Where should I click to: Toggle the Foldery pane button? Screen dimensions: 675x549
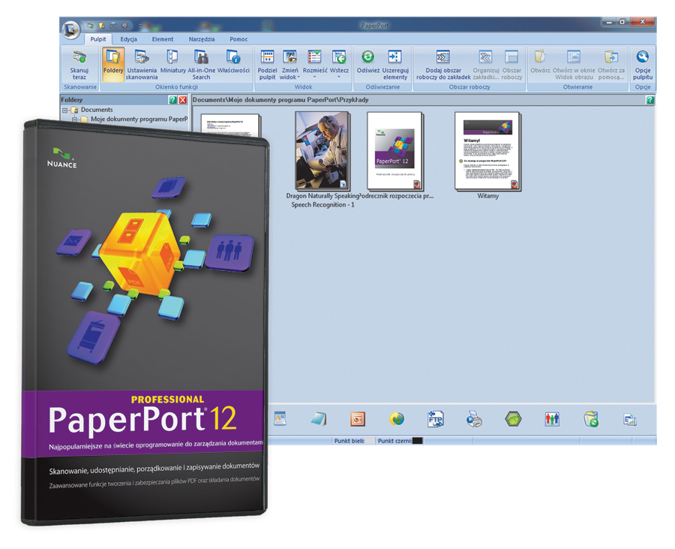pyautogui.click(x=113, y=62)
